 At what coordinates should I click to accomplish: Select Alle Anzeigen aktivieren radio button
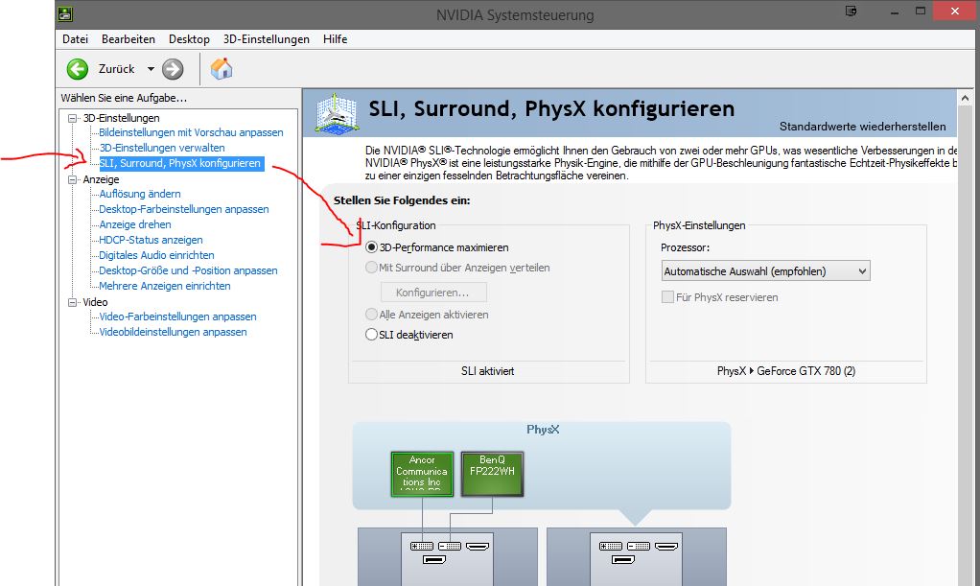(371, 314)
